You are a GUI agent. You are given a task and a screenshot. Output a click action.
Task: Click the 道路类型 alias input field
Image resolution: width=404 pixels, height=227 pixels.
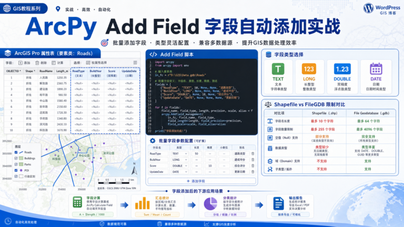pos(241,153)
